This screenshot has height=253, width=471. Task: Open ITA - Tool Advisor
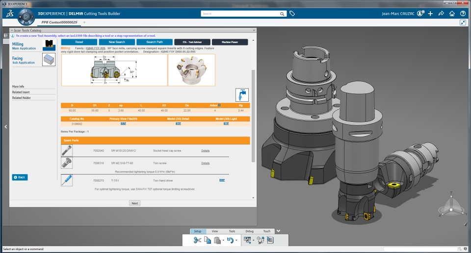(x=192, y=42)
